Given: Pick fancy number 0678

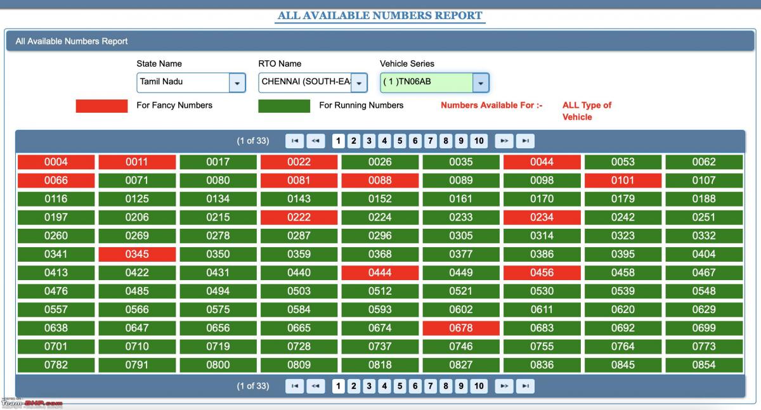Looking at the screenshot, I should click(x=461, y=328).
